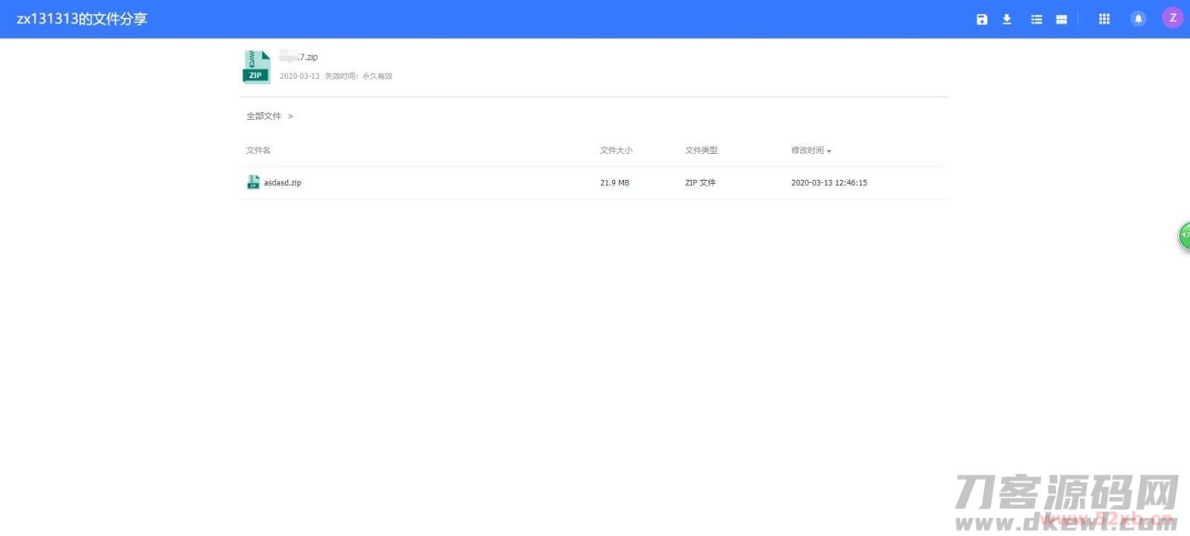Click the shared .7.zip filename heading

pyautogui.click(x=299, y=57)
